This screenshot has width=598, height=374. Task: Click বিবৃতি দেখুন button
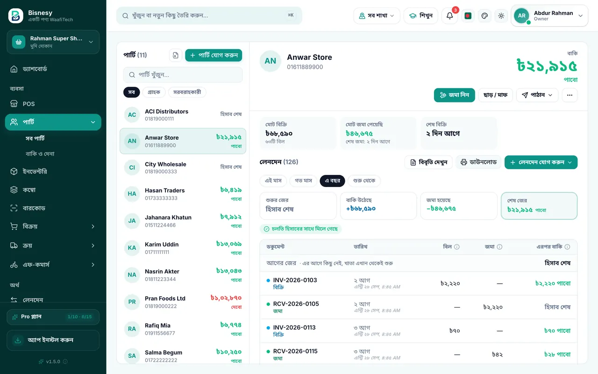point(428,162)
